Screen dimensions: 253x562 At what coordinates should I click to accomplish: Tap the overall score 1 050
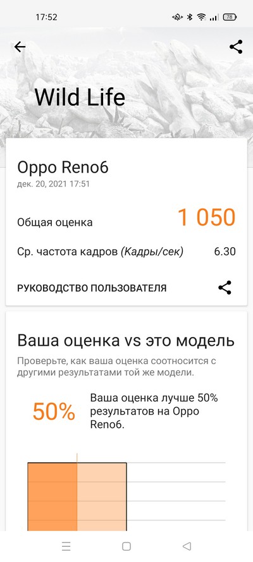207,217
